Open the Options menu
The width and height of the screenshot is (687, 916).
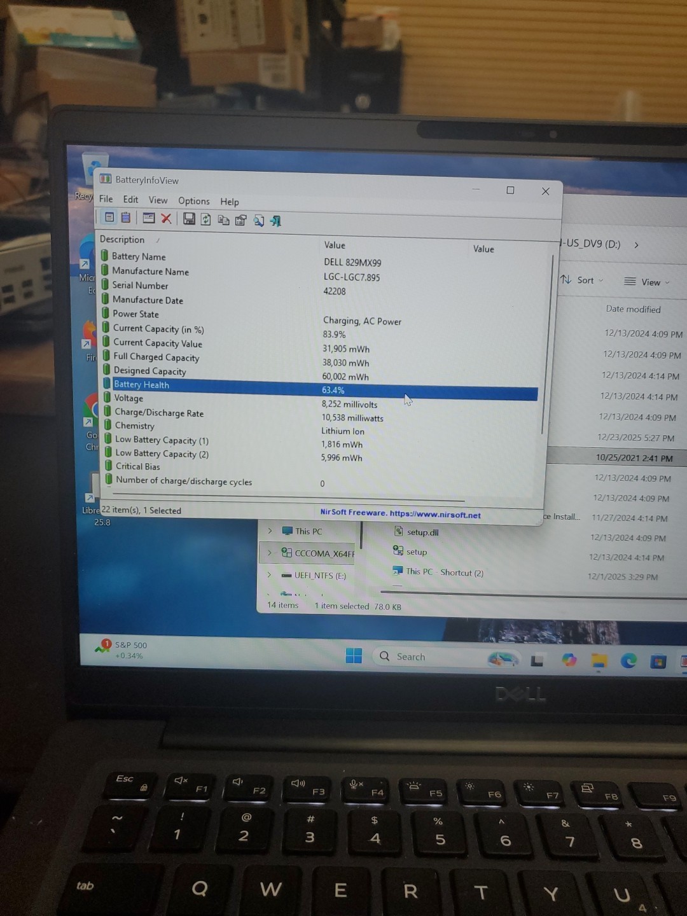click(x=194, y=200)
